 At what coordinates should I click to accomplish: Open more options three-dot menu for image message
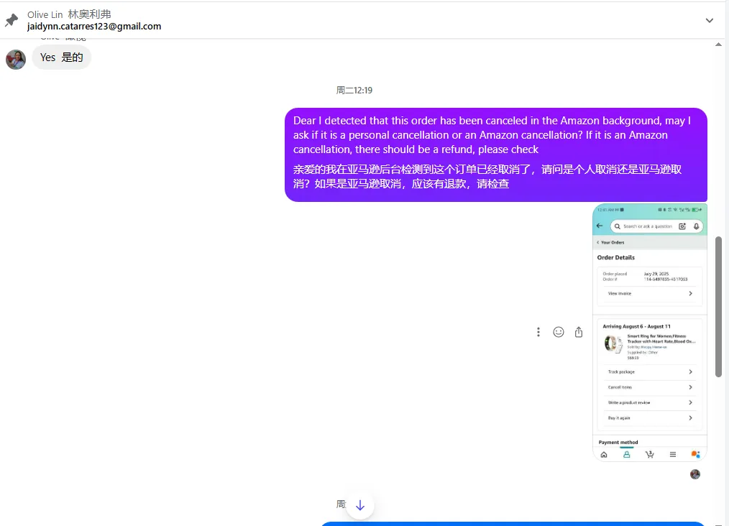click(x=538, y=332)
